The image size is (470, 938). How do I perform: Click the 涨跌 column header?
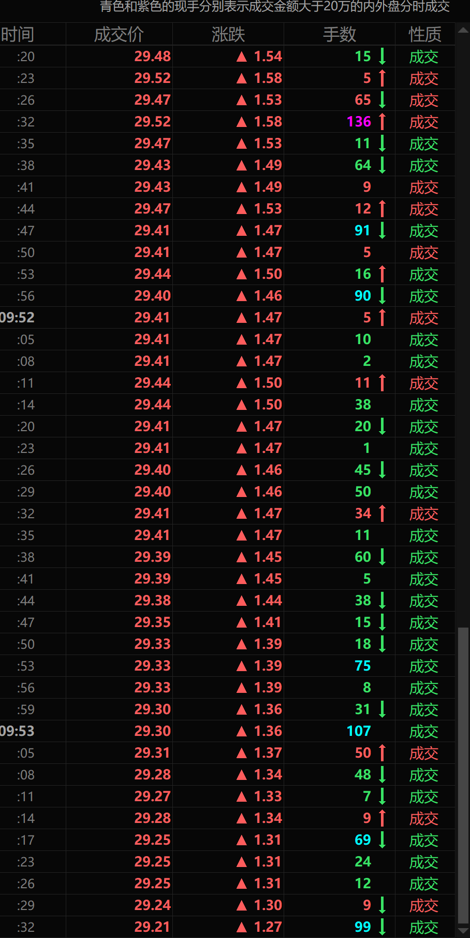point(228,34)
